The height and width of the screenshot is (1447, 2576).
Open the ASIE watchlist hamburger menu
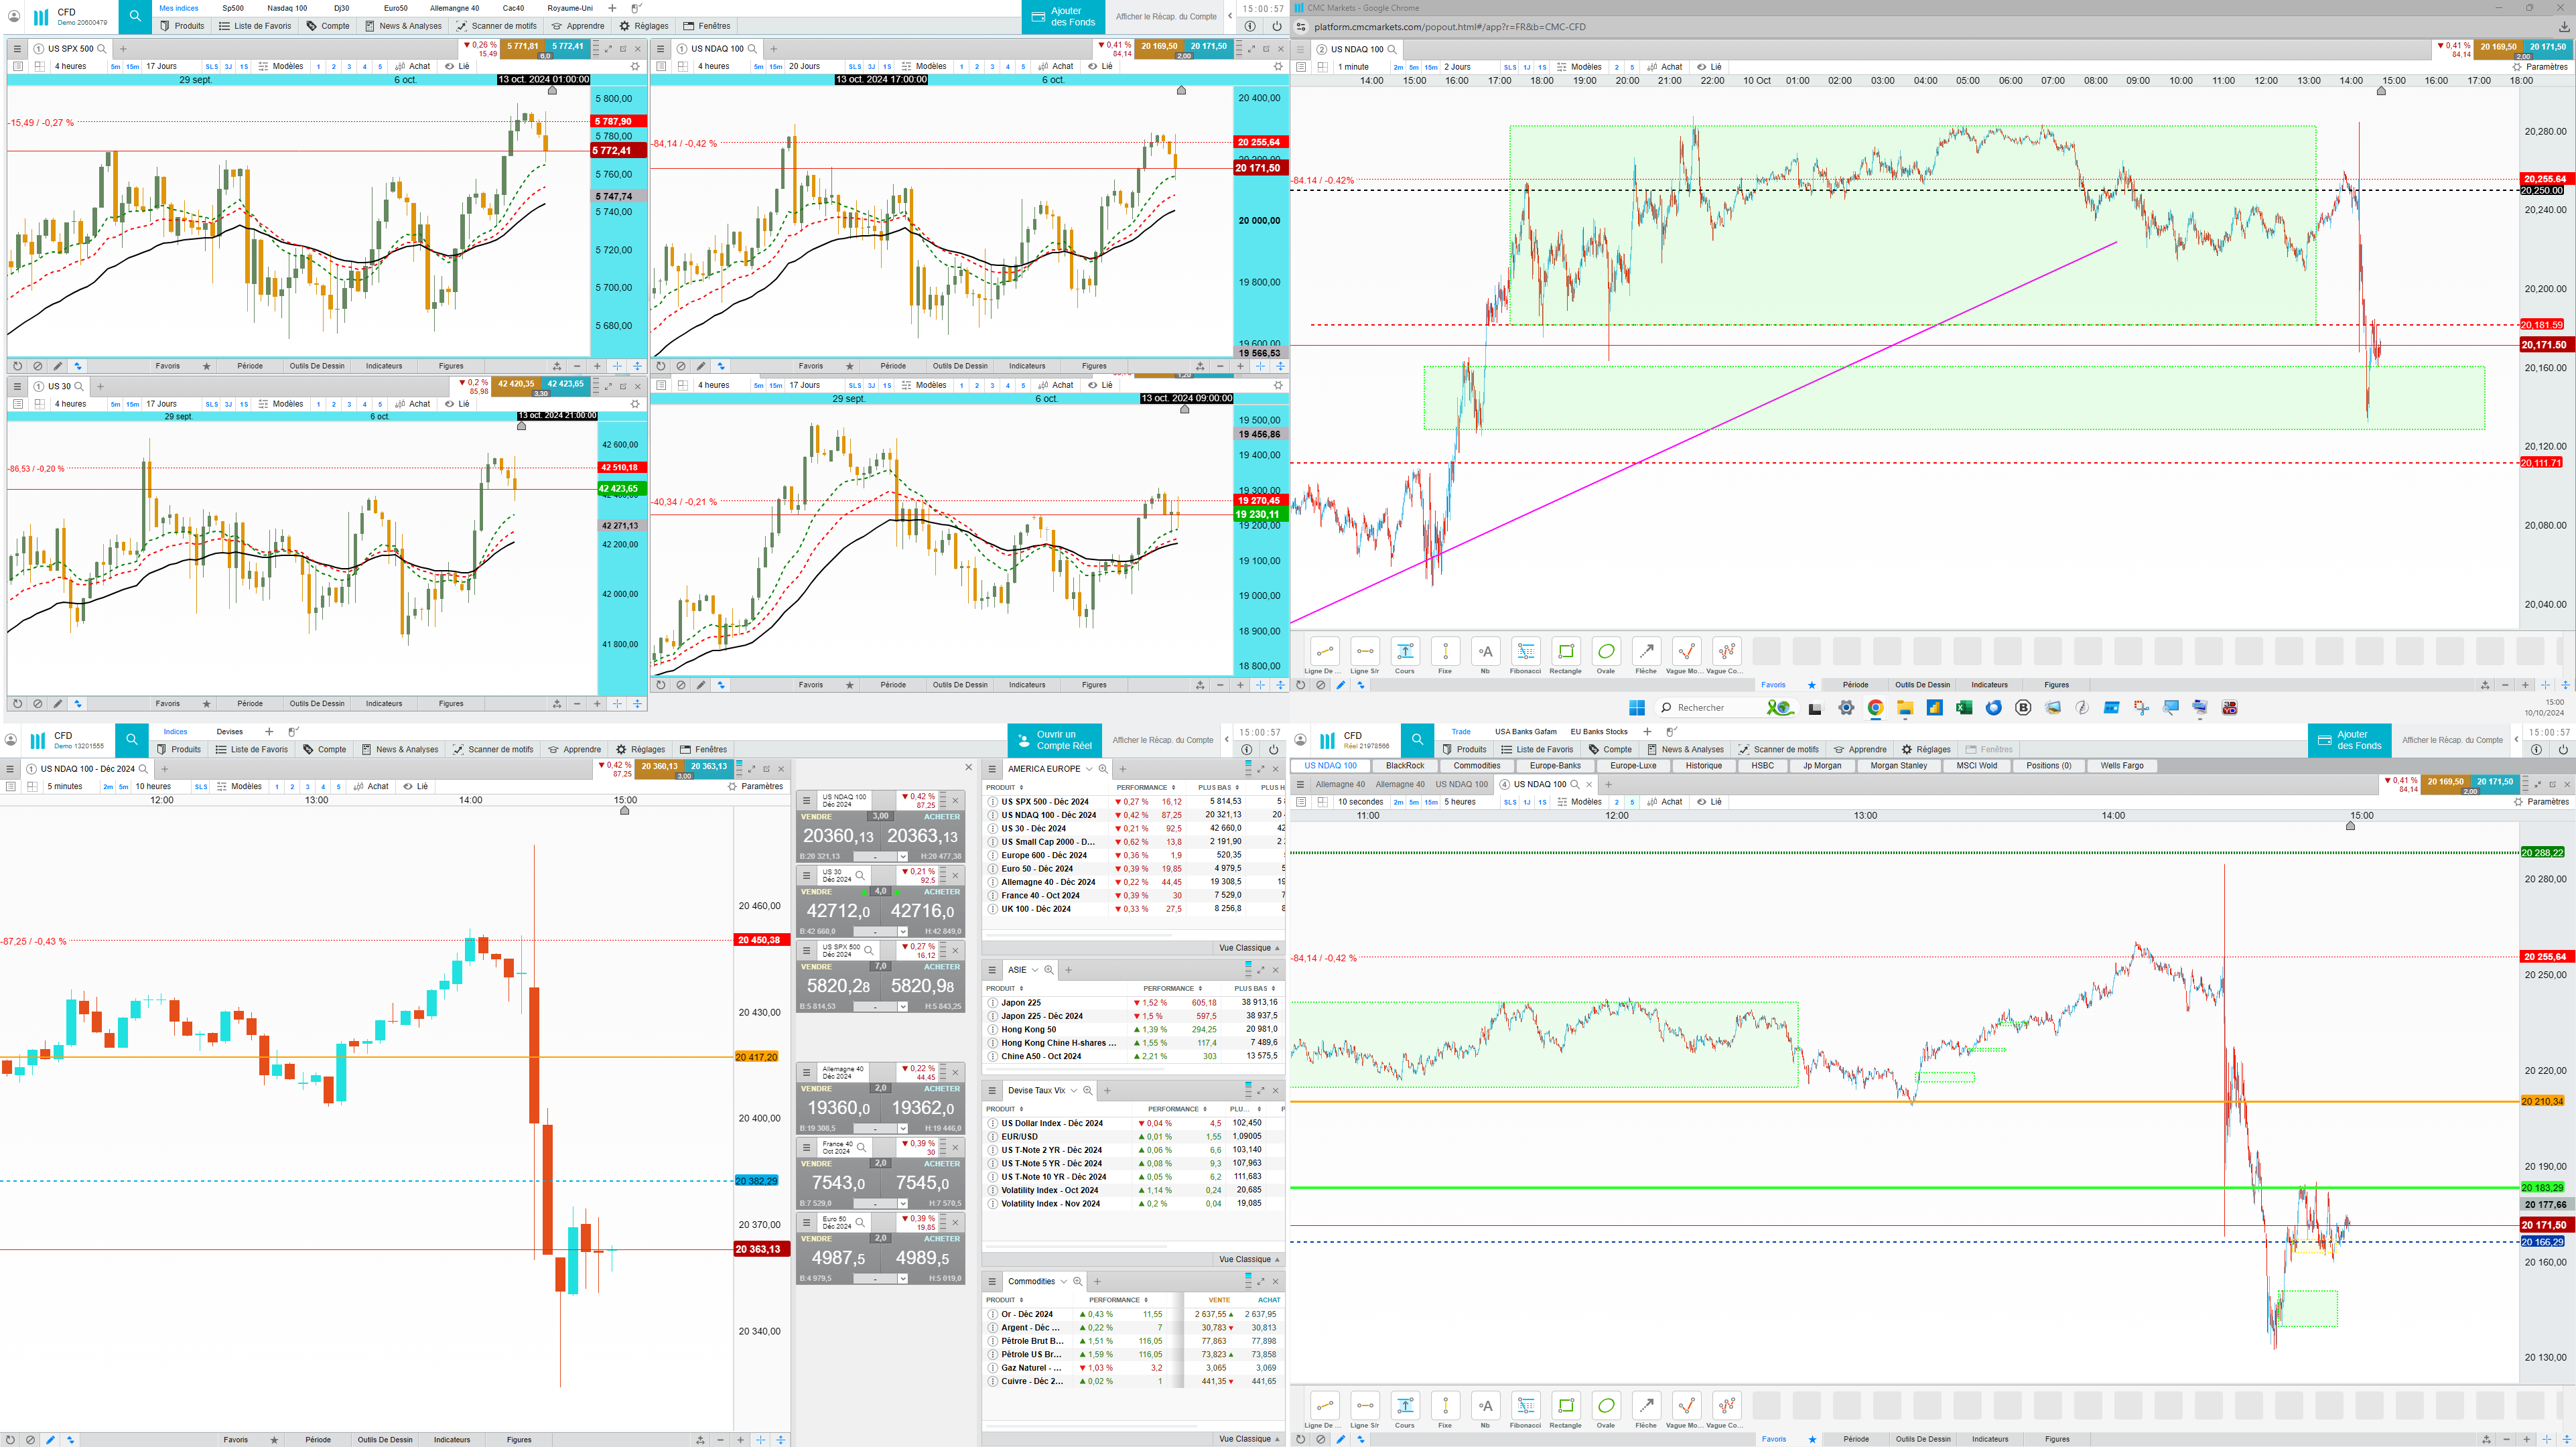pos(992,970)
